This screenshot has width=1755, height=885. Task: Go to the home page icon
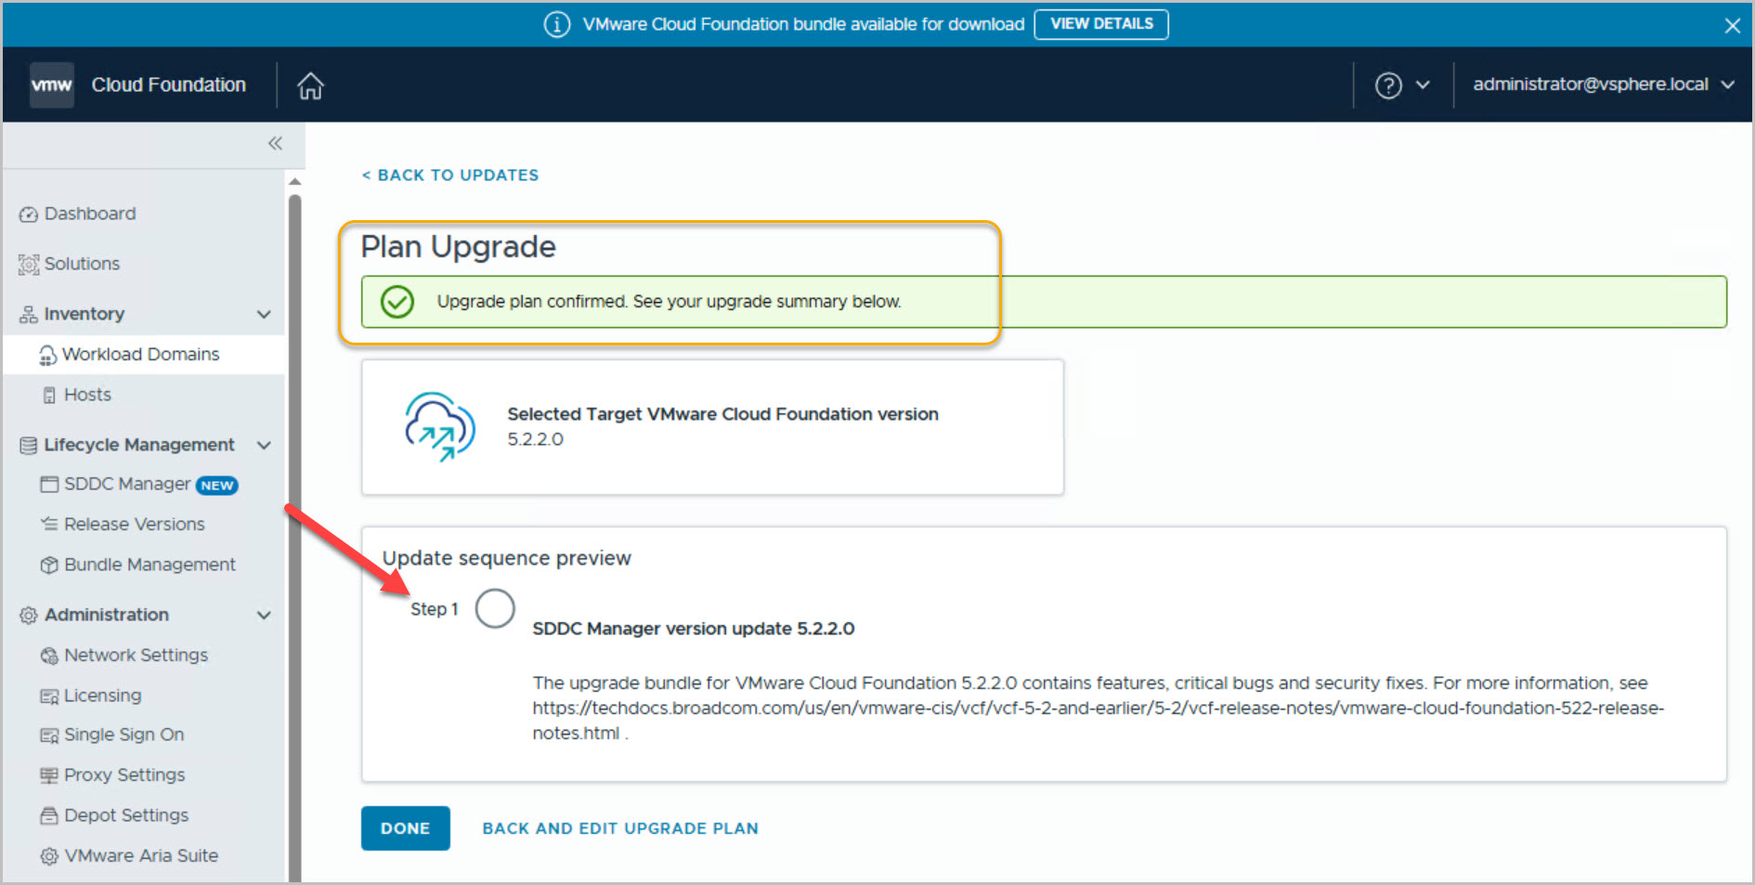pos(310,85)
